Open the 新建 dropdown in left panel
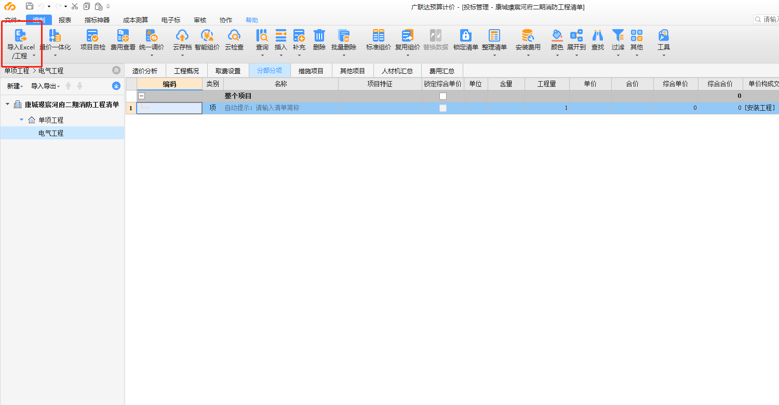The image size is (779, 405). (x=15, y=86)
